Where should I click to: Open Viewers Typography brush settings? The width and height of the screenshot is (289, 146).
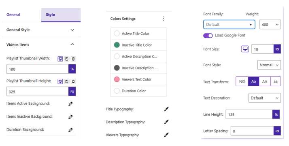[166, 135]
